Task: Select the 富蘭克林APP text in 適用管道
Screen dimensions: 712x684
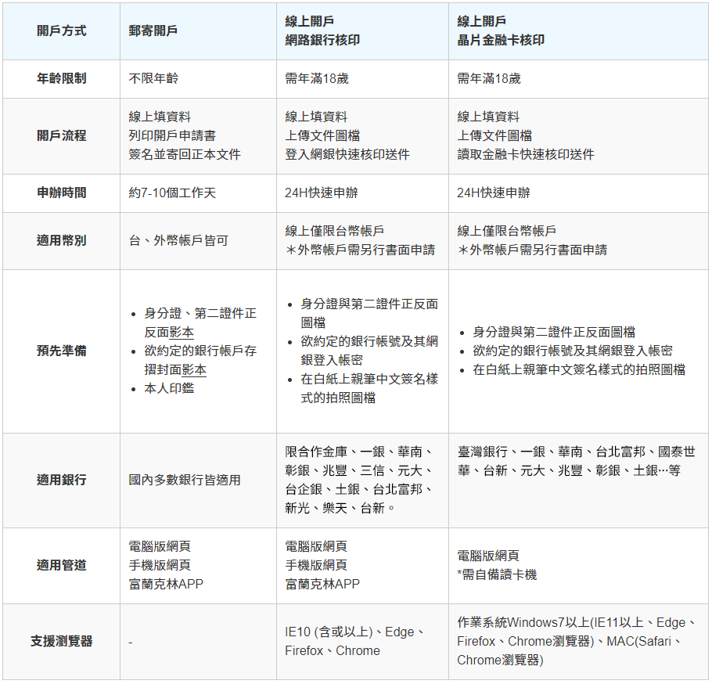Action: pyautogui.click(x=164, y=583)
